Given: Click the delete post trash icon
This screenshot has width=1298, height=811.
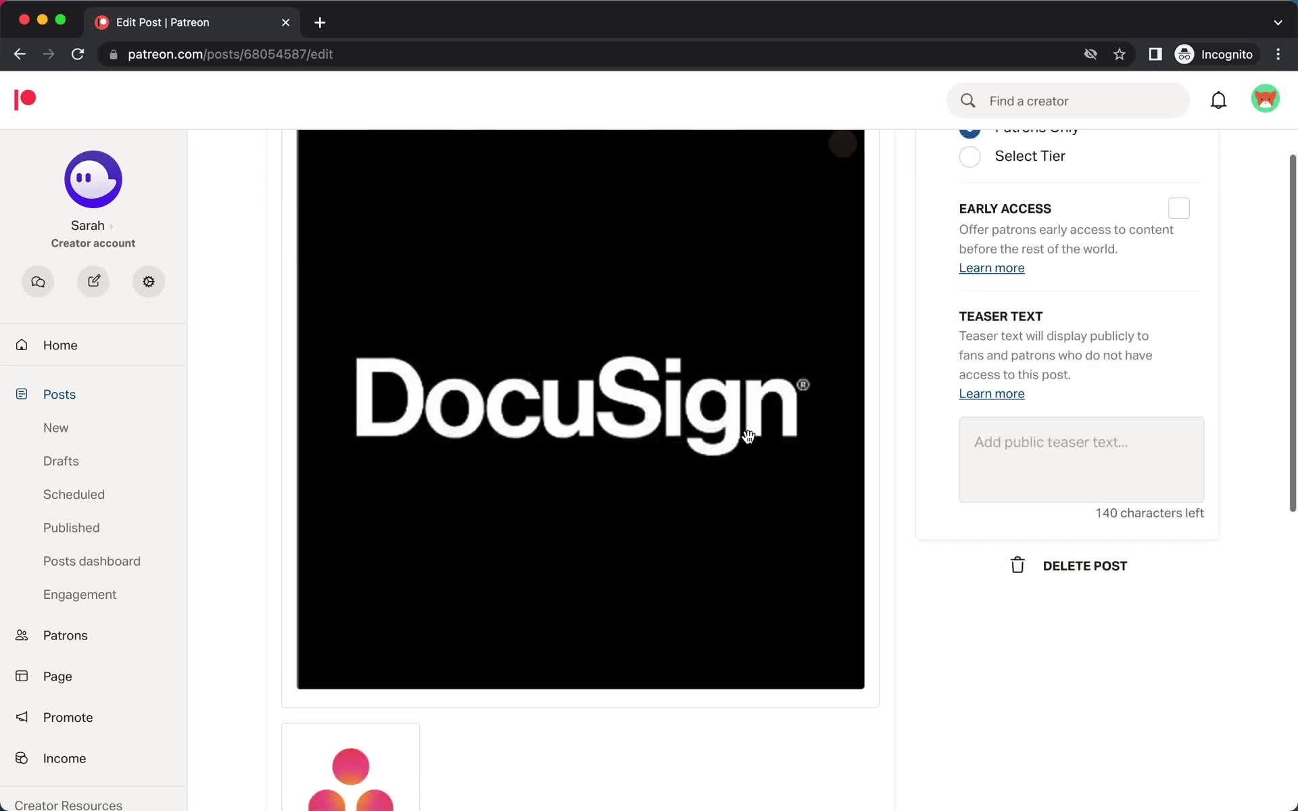Looking at the screenshot, I should coord(1016,565).
